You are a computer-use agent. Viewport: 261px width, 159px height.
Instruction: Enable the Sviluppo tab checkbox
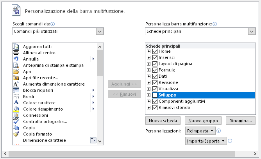click(x=155, y=95)
